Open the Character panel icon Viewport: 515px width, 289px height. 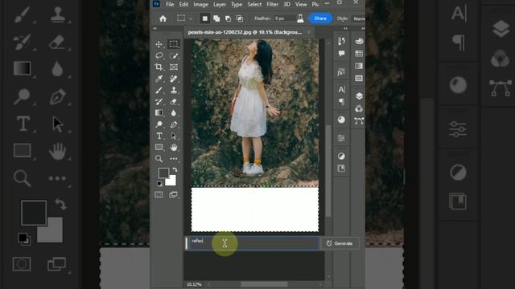click(341, 89)
